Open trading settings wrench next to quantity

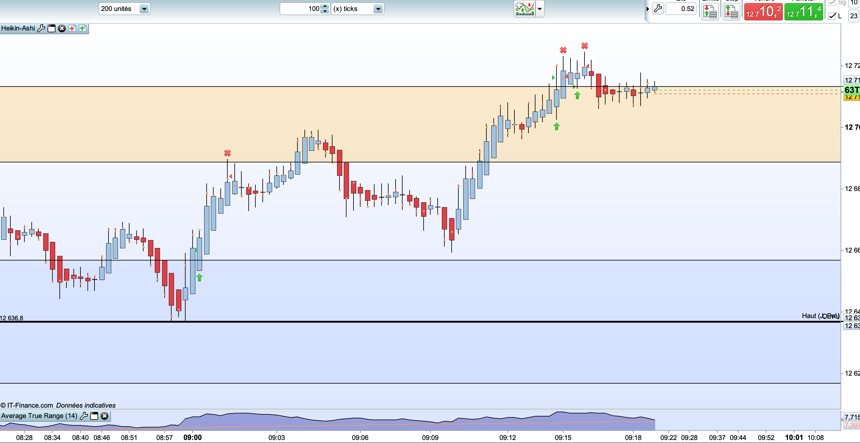[658, 8]
